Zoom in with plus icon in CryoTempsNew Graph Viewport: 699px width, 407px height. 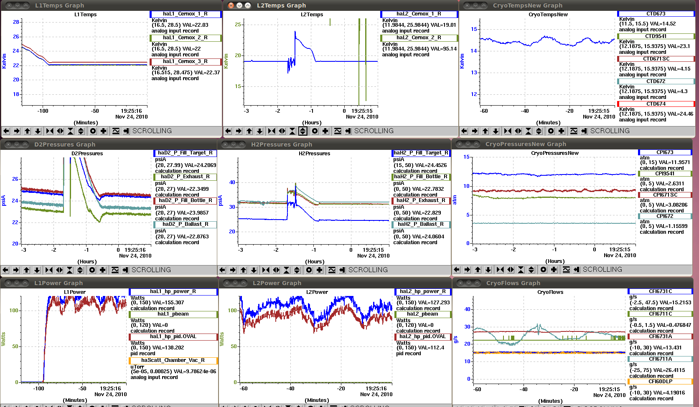[562, 131]
